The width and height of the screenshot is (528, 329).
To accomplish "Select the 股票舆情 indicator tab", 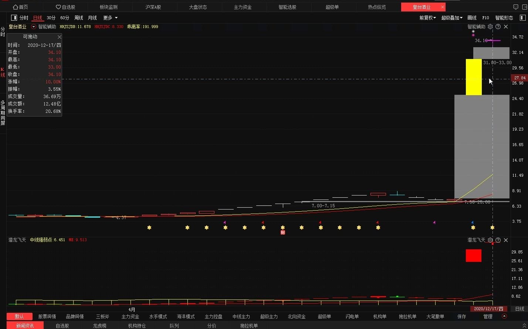I will tap(47, 316).
